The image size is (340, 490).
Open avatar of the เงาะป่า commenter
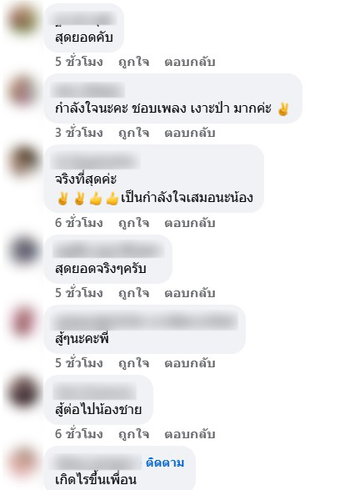[x=23, y=90]
